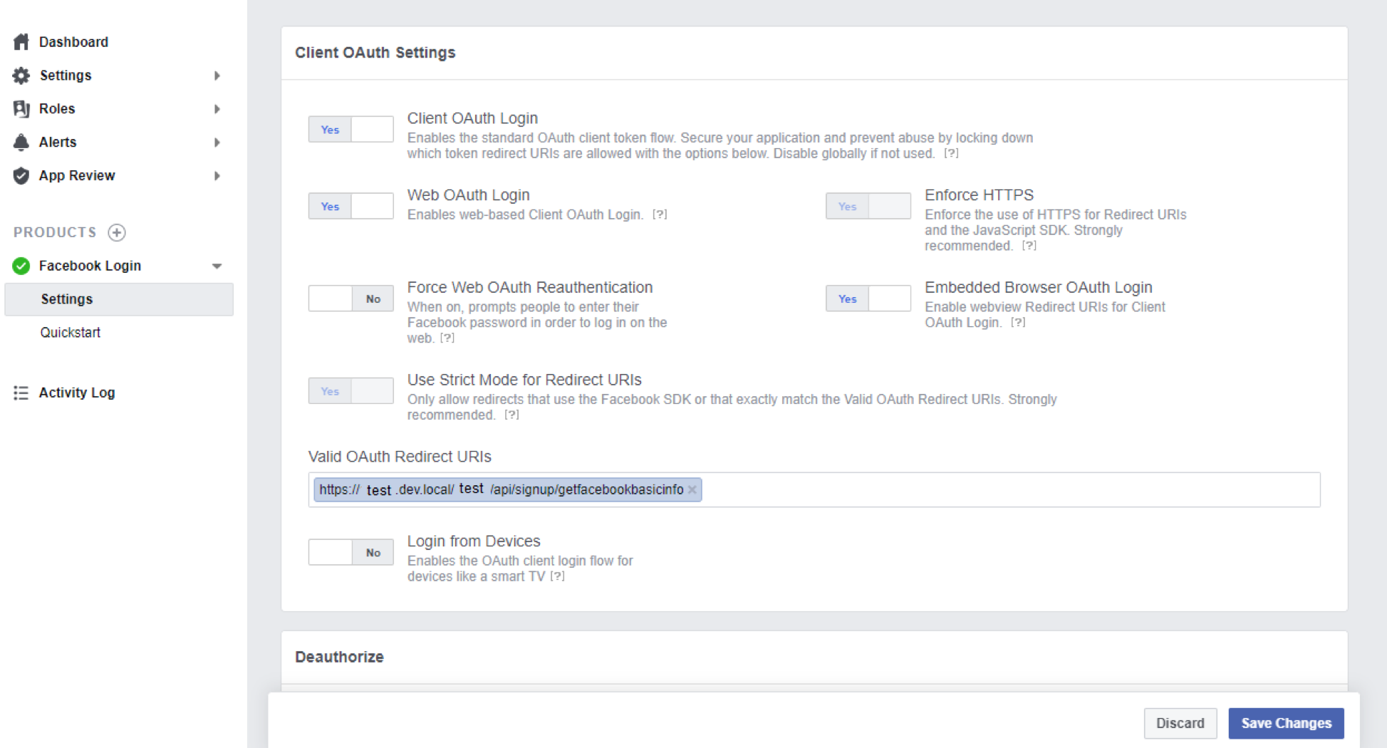The image size is (1387, 748).
Task: Open Quickstart under Facebook Login
Action: pos(71,333)
